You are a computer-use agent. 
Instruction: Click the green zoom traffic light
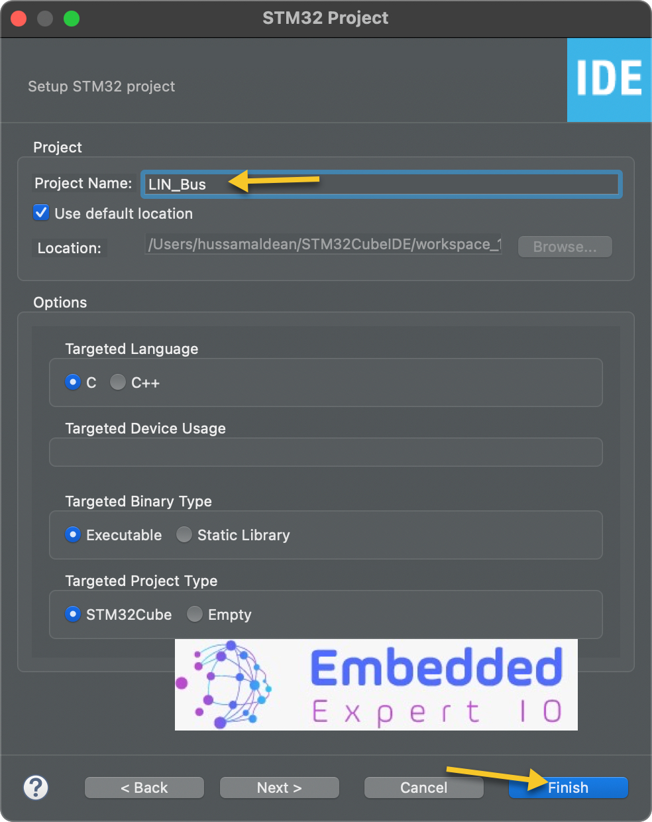pyautogui.click(x=72, y=19)
